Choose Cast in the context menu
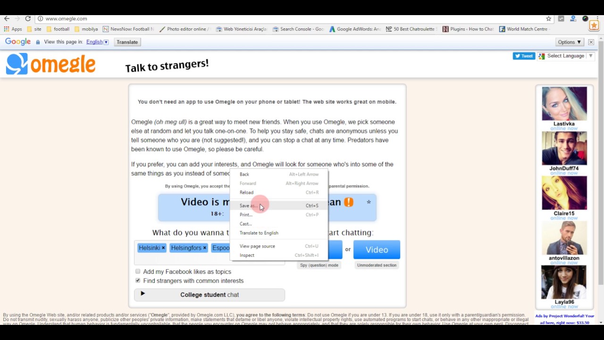 coord(278,224)
